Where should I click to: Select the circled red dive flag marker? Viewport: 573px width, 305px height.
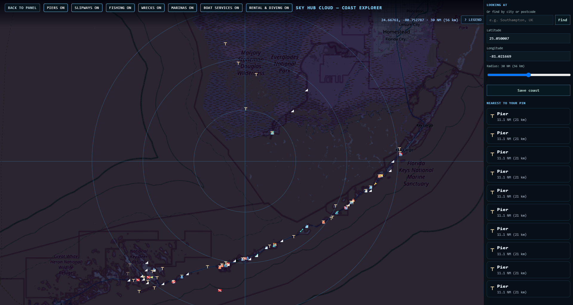pos(173,282)
